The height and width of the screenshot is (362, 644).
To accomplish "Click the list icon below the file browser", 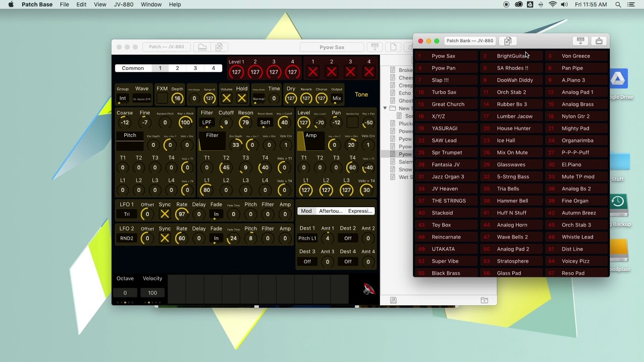I will click(x=393, y=300).
